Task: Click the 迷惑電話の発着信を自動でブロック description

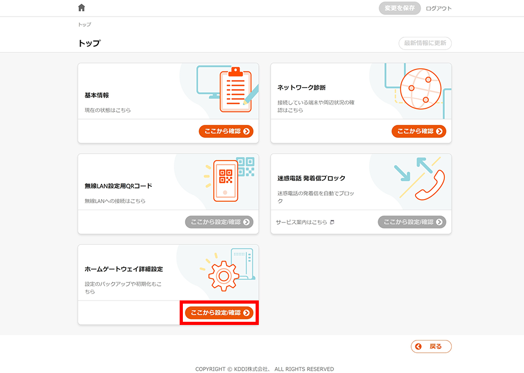Action: tap(315, 197)
